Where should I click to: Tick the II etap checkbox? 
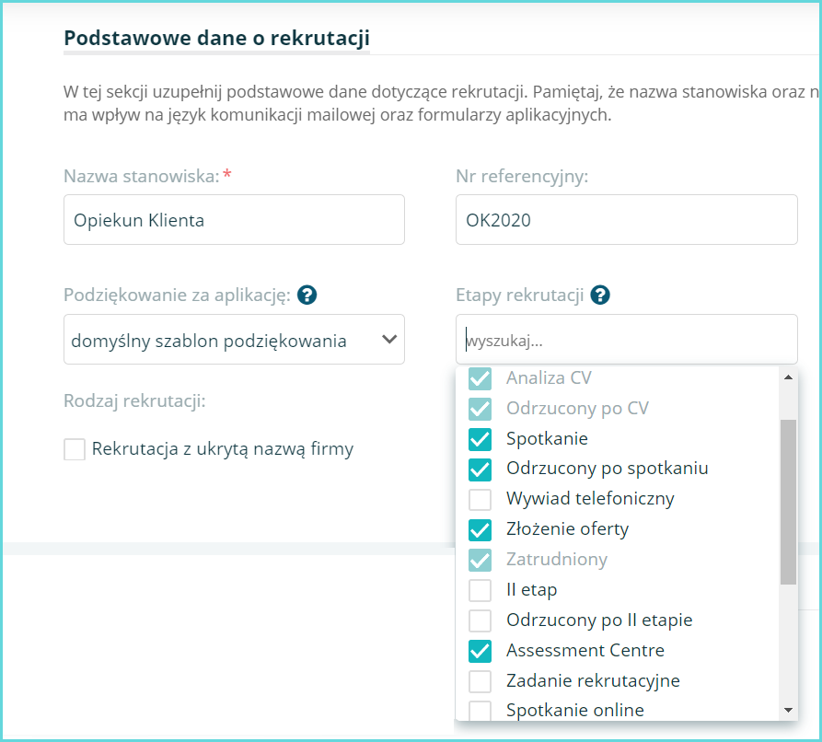coord(480,590)
